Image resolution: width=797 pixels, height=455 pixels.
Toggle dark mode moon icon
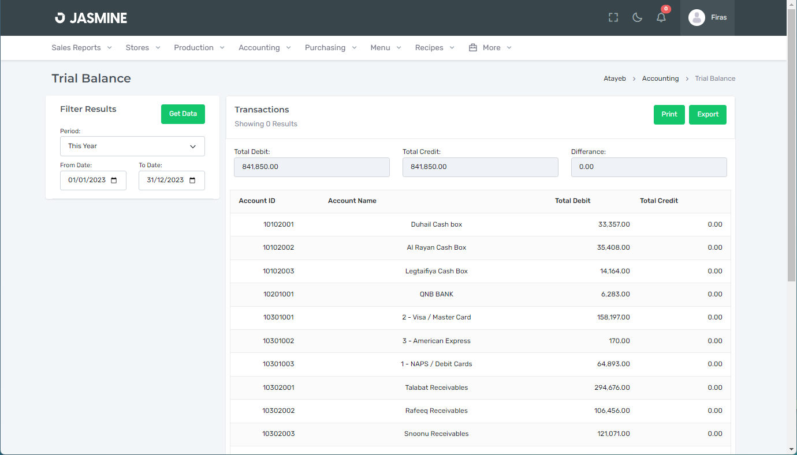tap(638, 18)
